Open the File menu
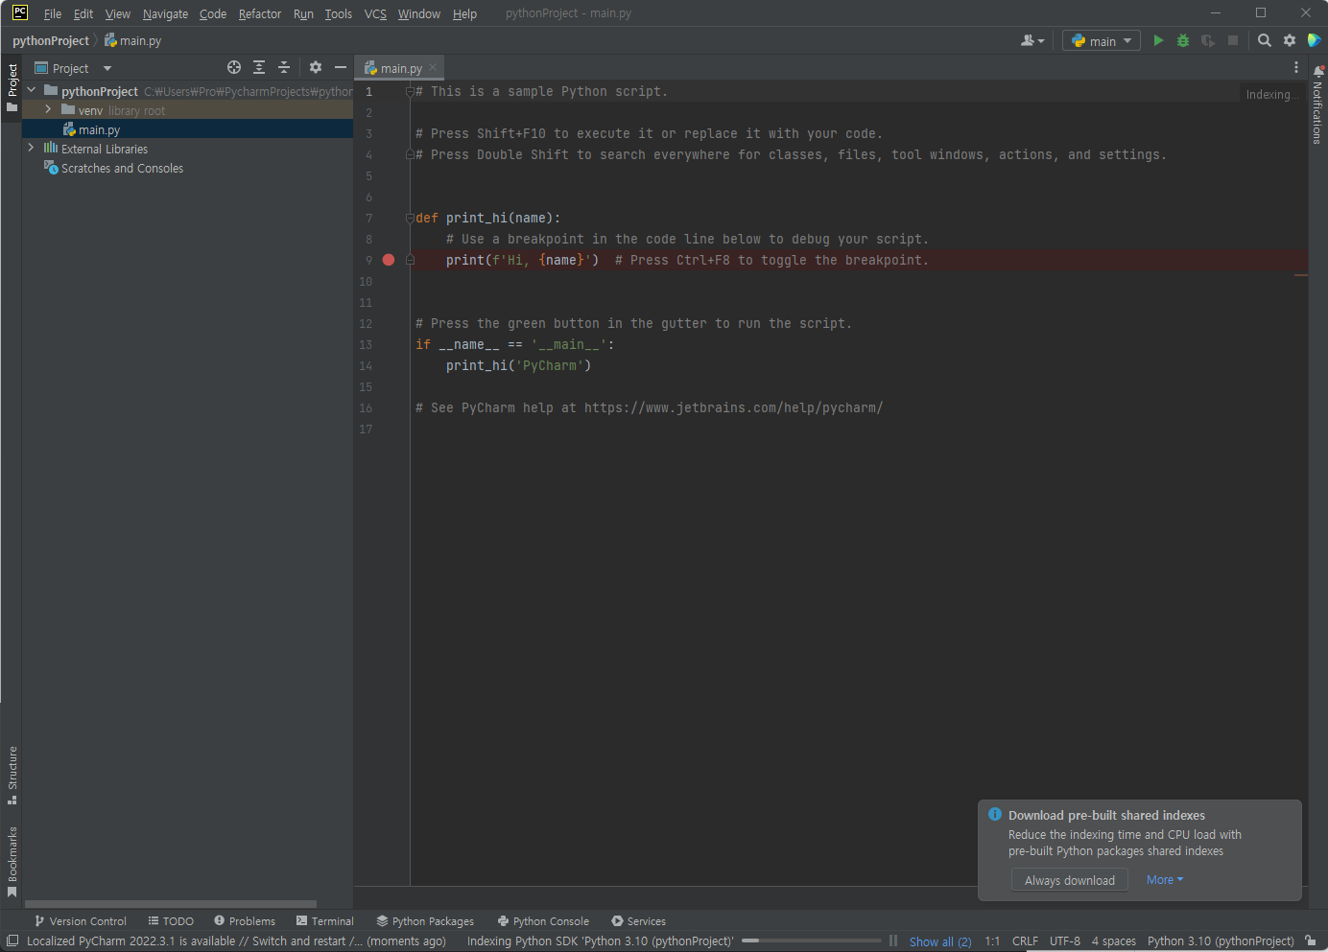 (53, 13)
